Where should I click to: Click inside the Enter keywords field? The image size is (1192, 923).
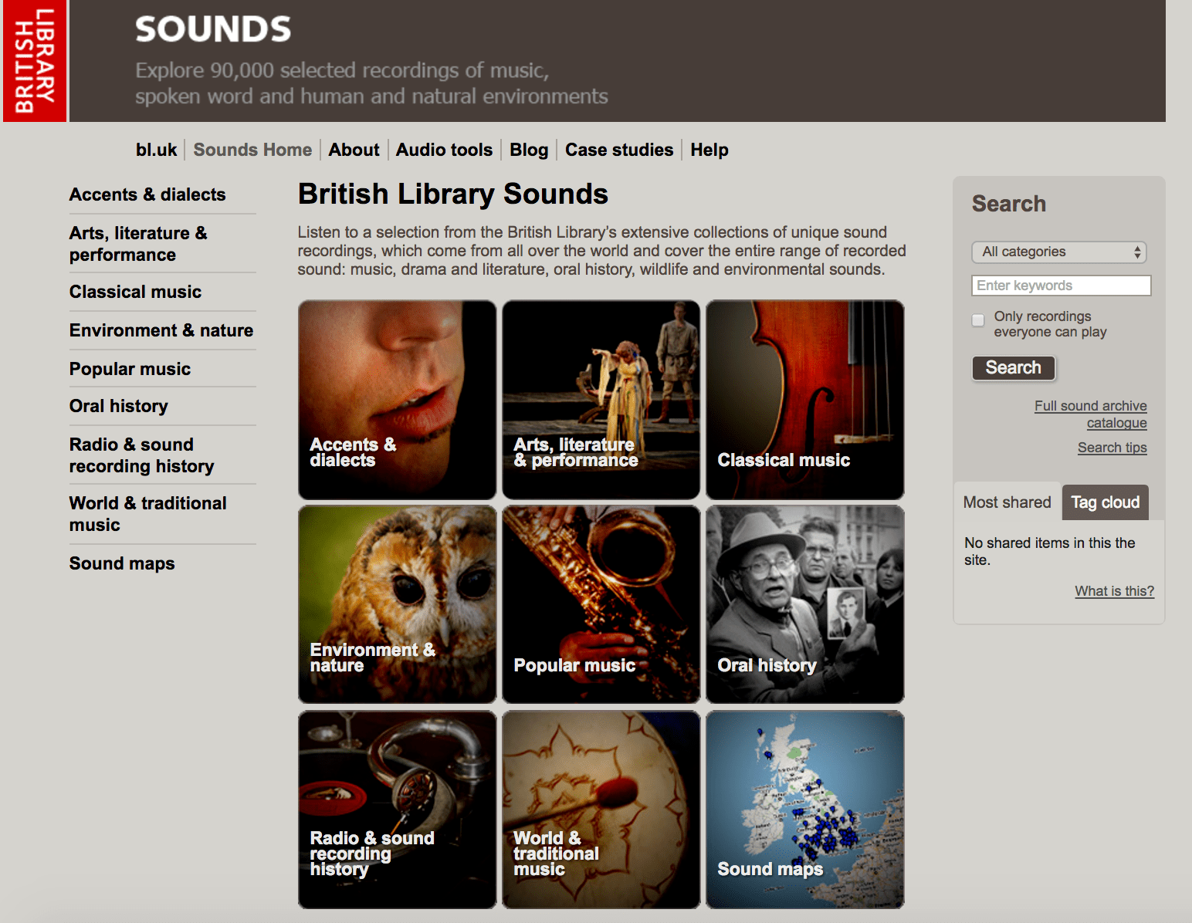point(1061,286)
